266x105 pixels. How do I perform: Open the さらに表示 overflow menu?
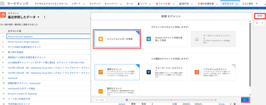tap(250, 4)
